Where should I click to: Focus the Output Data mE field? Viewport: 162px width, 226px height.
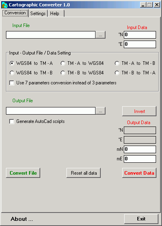(140, 159)
